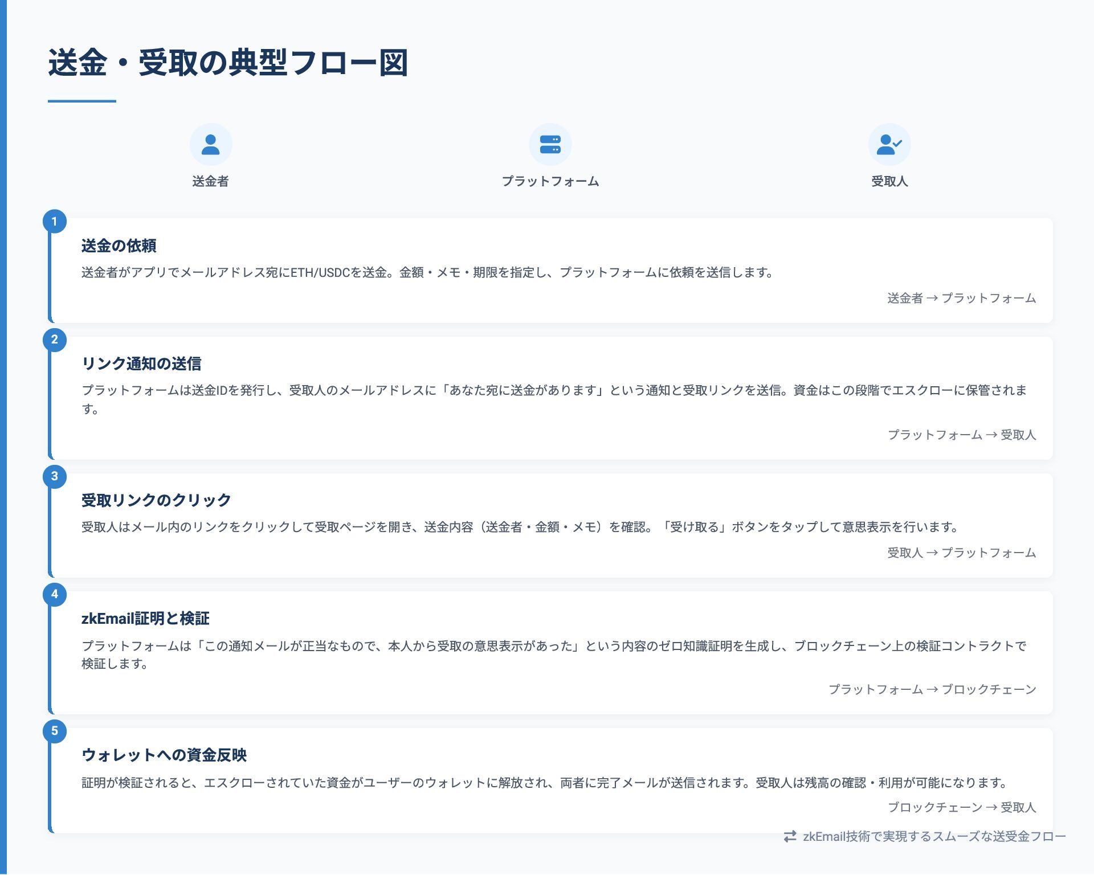Click the step heading zkEmail証明と検証
This screenshot has height=875, width=1094.
[145, 618]
